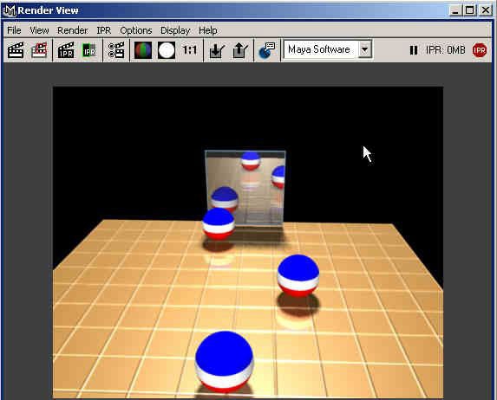Click the Keep image down-arrow icon
The width and height of the screenshot is (497, 400).
pos(217,50)
